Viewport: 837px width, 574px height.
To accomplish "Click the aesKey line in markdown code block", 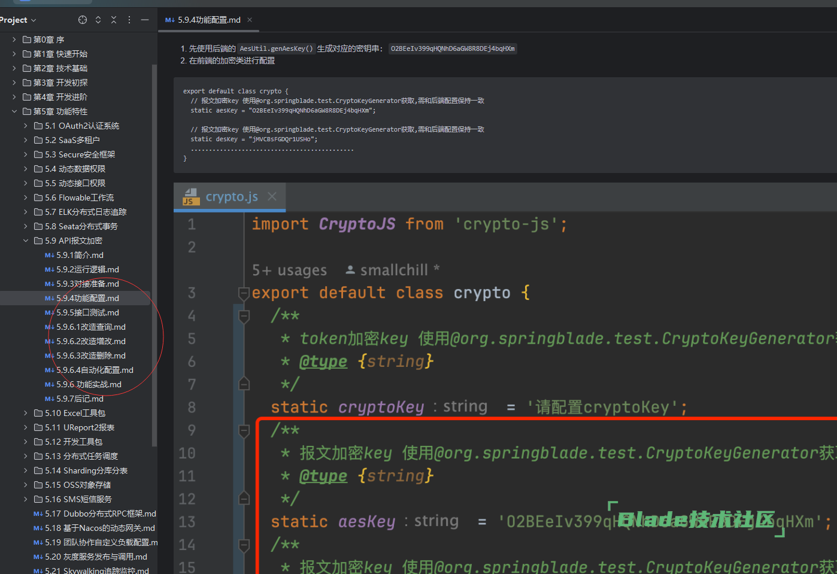I will 283,110.
